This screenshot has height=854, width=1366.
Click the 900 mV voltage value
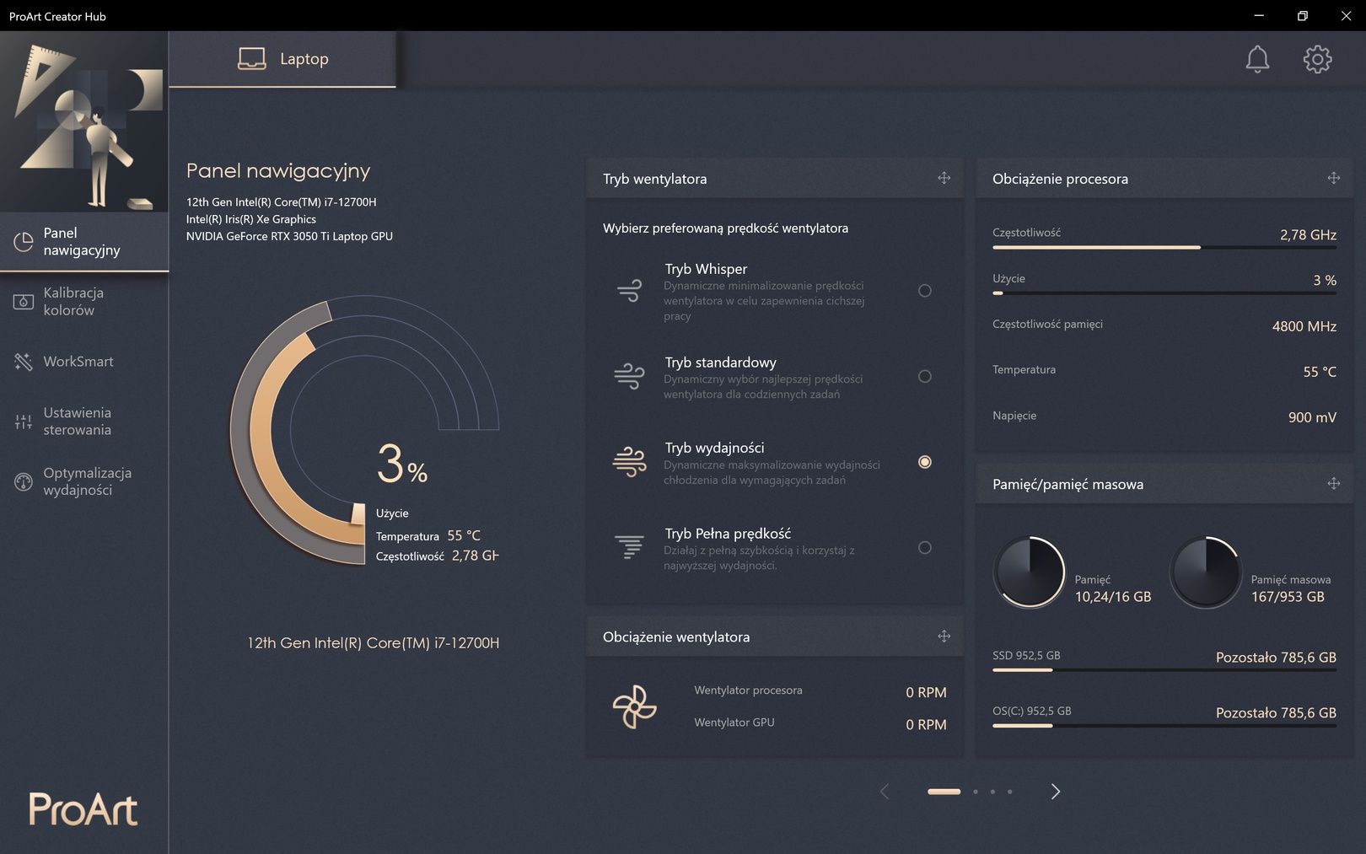pos(1312,417)
